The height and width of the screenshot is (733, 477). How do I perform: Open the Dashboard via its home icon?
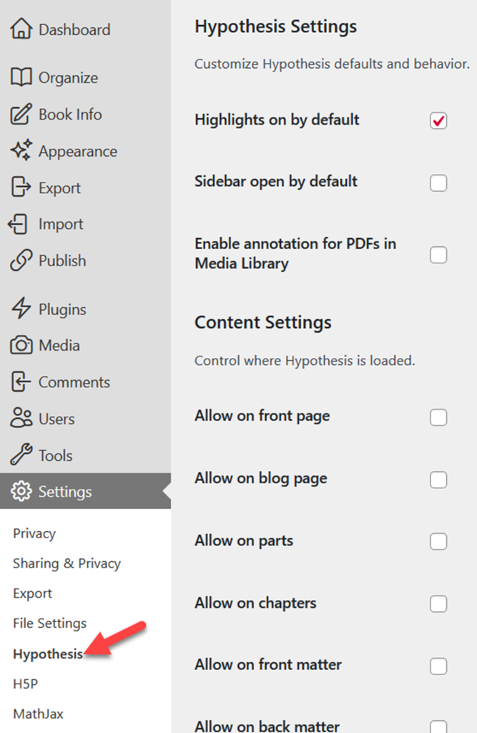(21, 29)
